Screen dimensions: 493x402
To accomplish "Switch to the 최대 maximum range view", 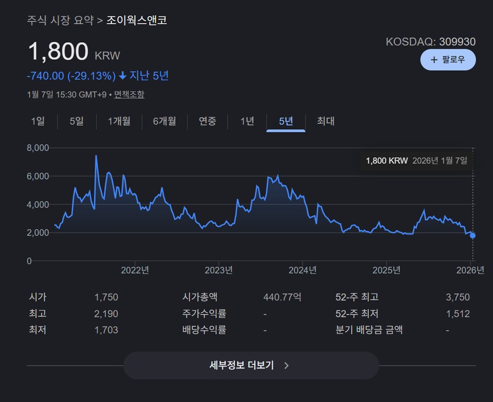I will [x=326, y=122].
